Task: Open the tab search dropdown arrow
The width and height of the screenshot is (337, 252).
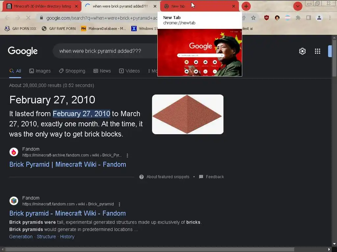Action: [x=298, y=6]
